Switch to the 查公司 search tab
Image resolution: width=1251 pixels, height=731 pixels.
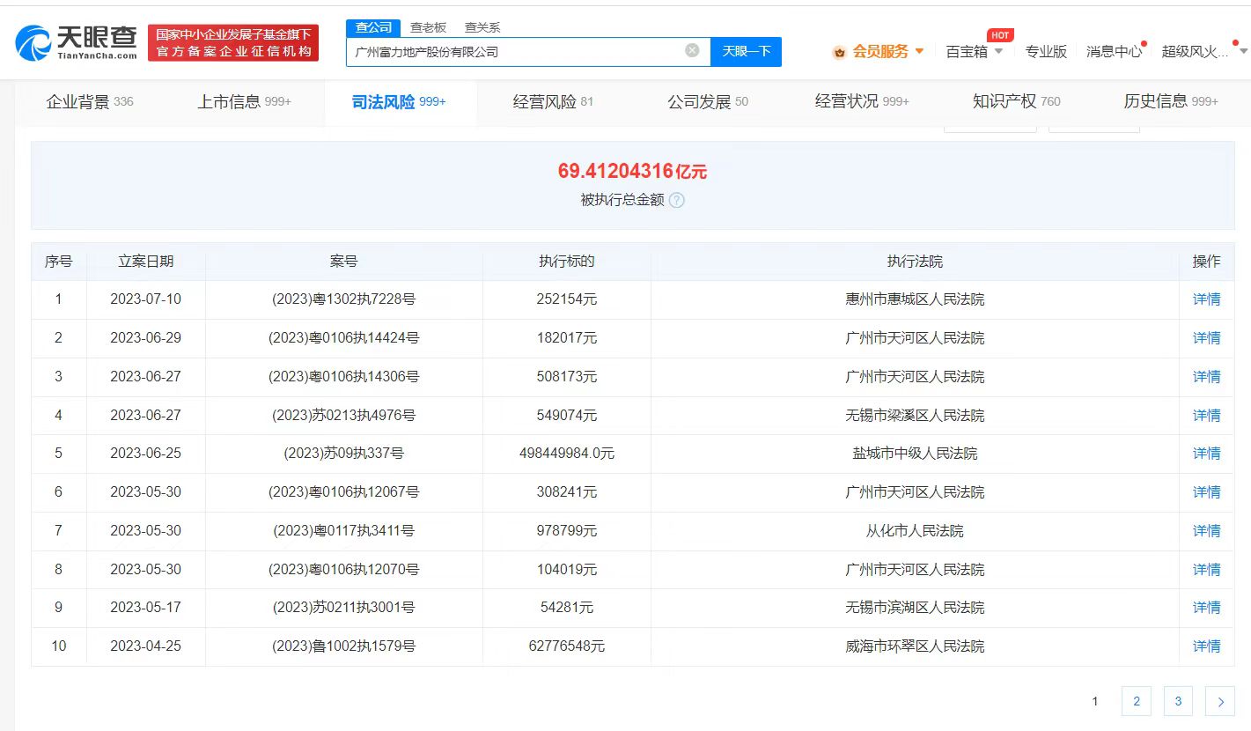tap(373, 27)
